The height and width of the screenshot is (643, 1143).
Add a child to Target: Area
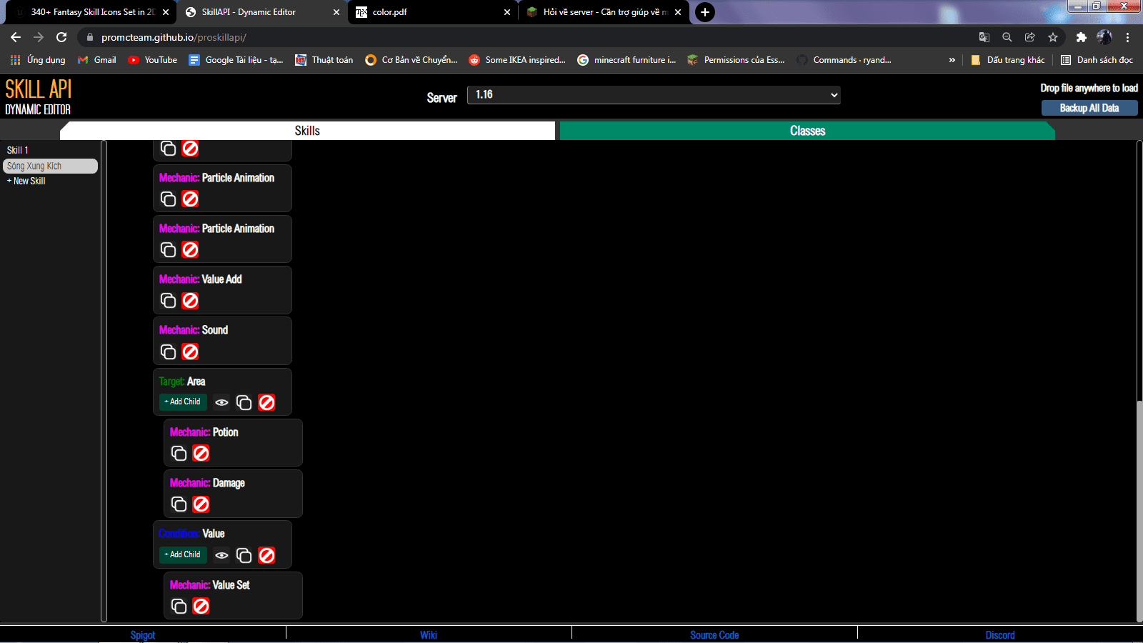(183, 402)
